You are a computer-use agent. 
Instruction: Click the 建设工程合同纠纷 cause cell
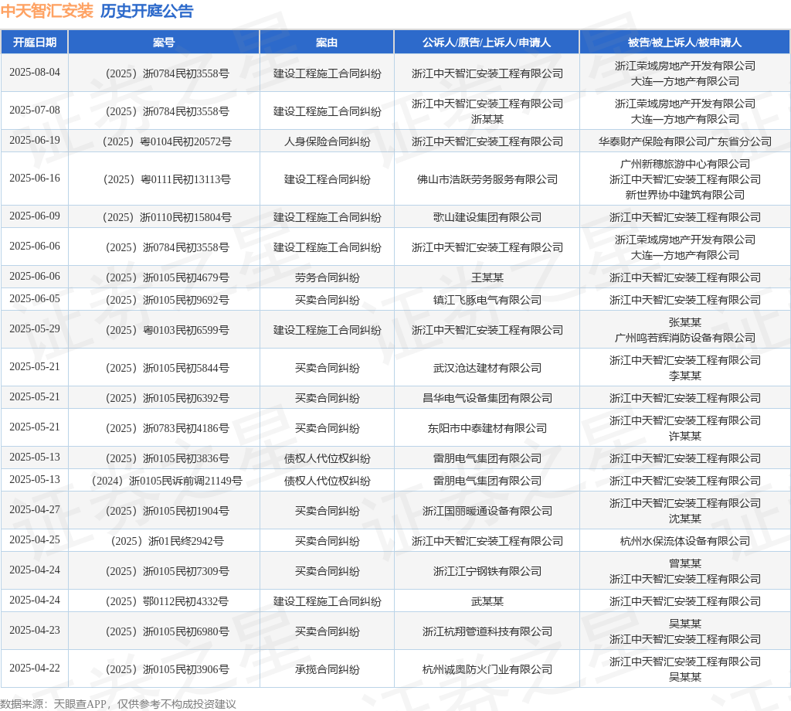(x=327, y=179)
